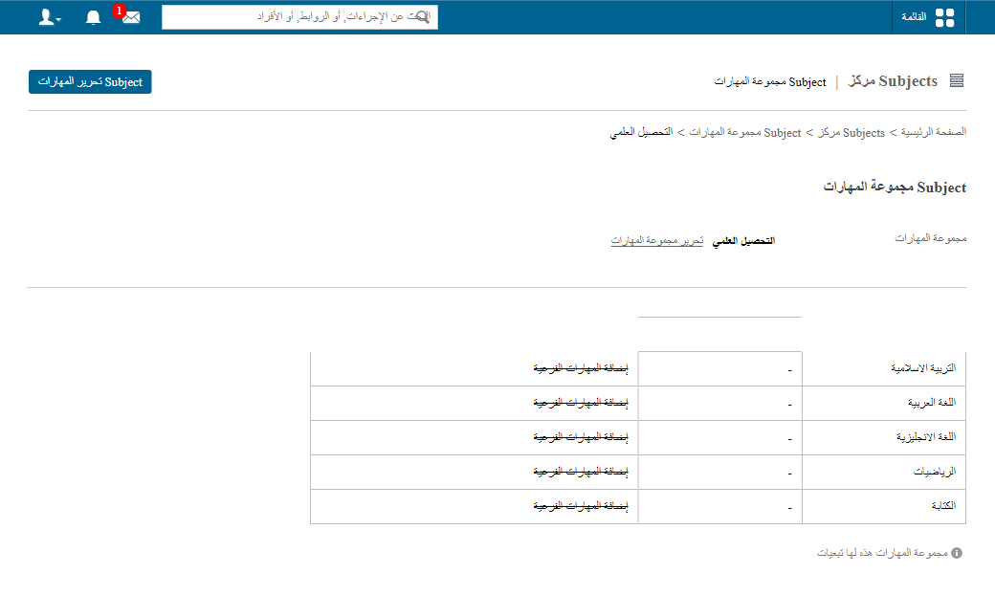Viewport: 995px width, 596px height.
Task: Open the user profile dropdown
Action: 50,17
